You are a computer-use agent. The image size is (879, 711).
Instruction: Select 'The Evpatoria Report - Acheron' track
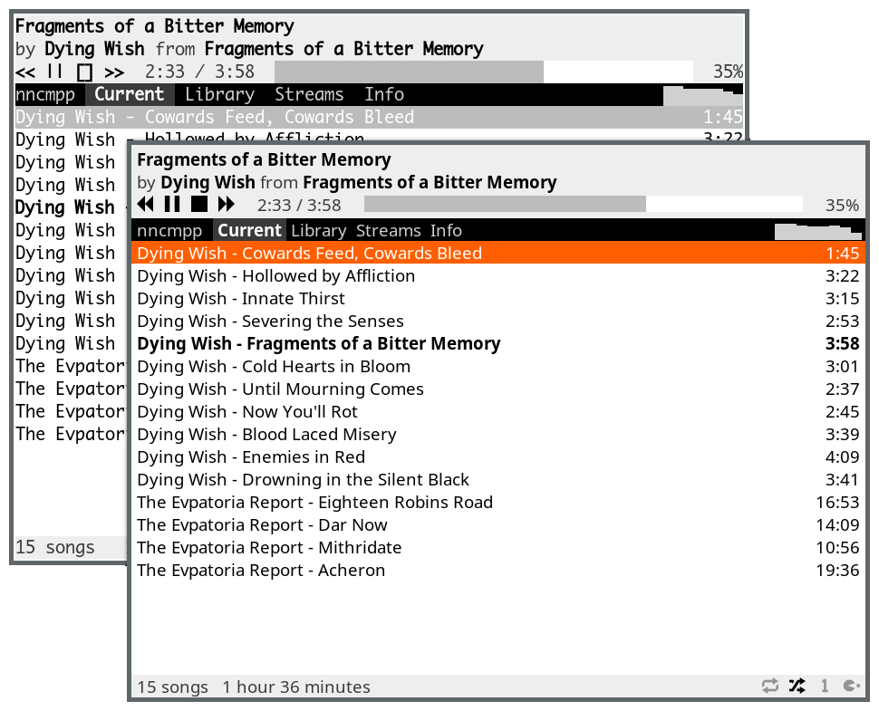[x=498, y=570]
